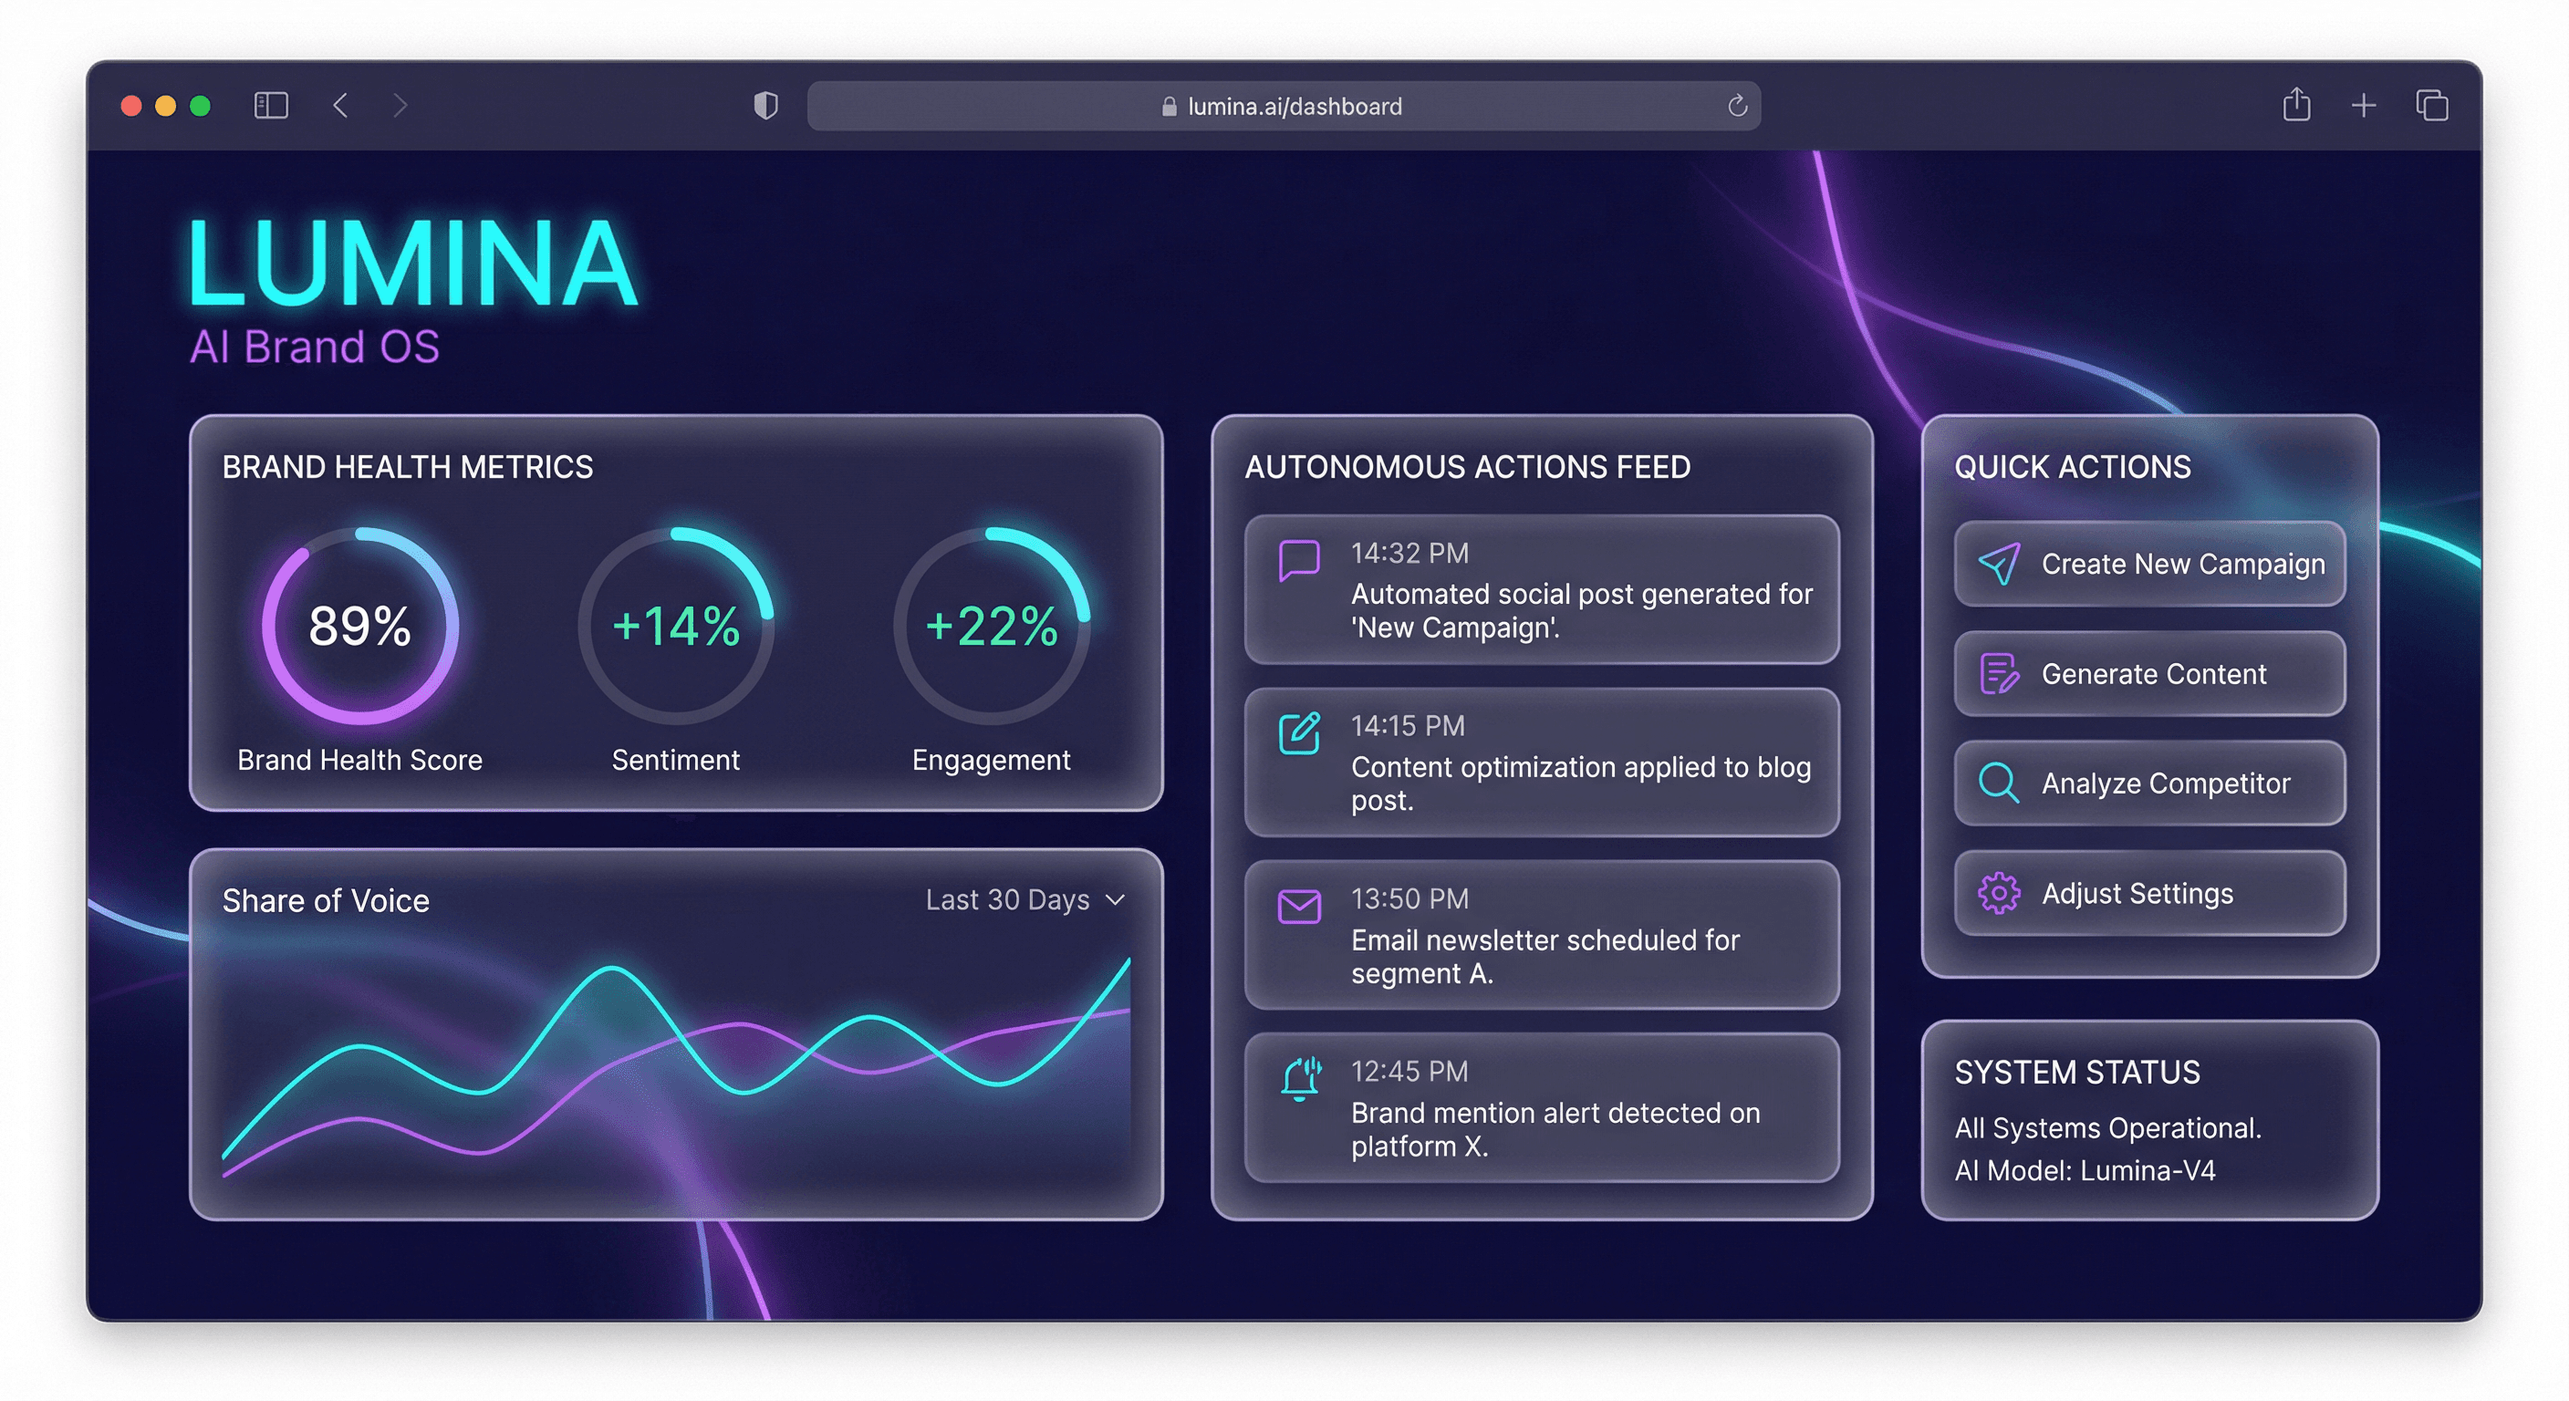The image size is (2569, 1401).
Task: Open the browser share menu
Action: click(2295, 105)
